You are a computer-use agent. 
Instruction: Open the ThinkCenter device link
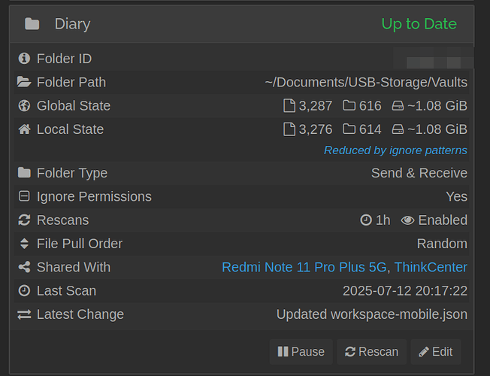tap(431, 267)
